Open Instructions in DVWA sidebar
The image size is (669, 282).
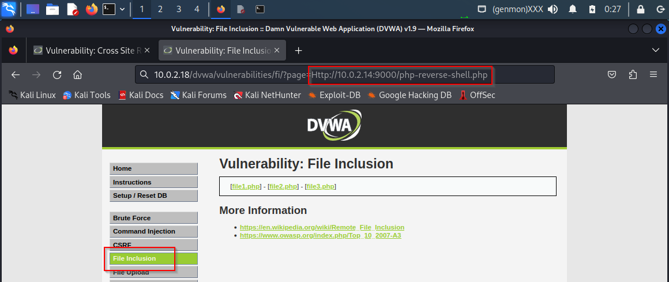click(153, 182)
